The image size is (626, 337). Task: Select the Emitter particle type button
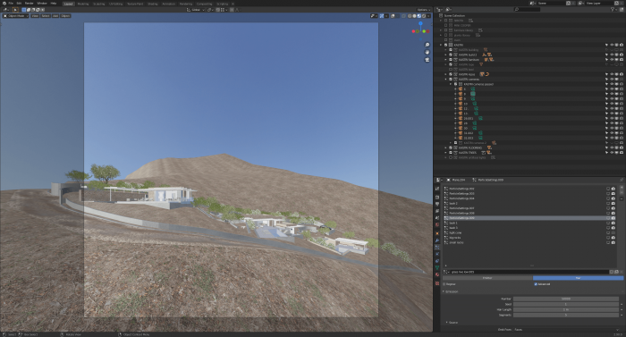pos(487,278)
